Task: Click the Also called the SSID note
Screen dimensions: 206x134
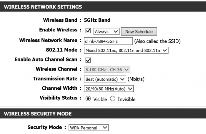Action: tap(157, 41)
